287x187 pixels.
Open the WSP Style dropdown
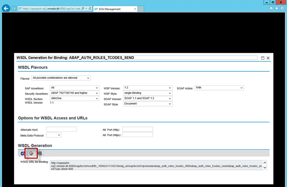pos(148,93)
